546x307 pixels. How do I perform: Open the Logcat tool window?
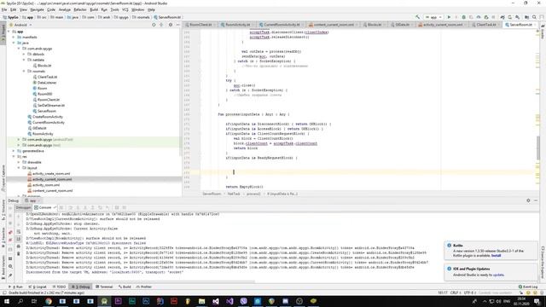(x=38, y=287)
